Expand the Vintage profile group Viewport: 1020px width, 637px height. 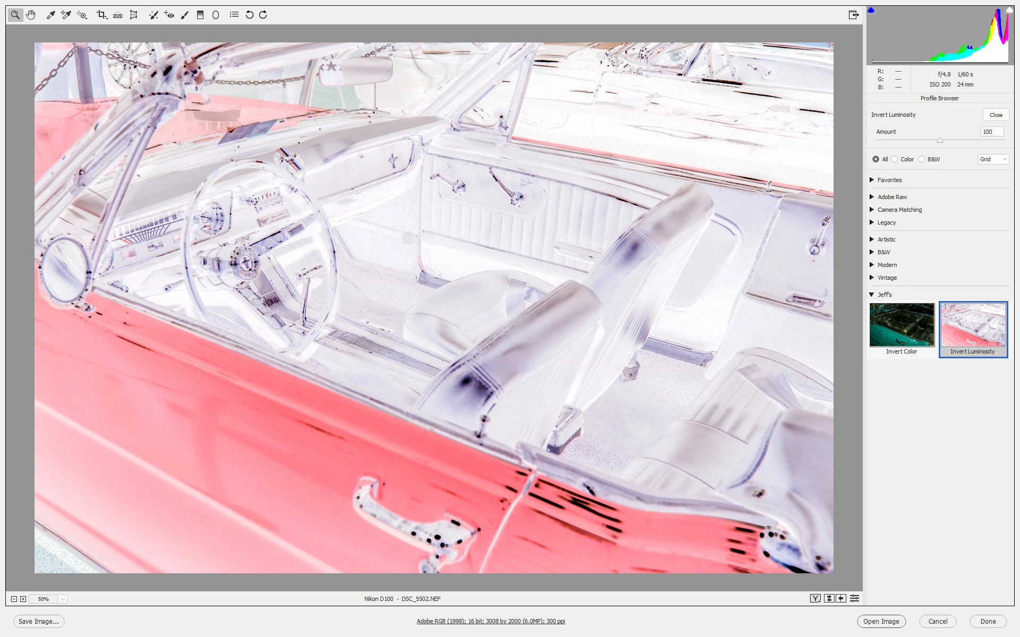point(872,278)
